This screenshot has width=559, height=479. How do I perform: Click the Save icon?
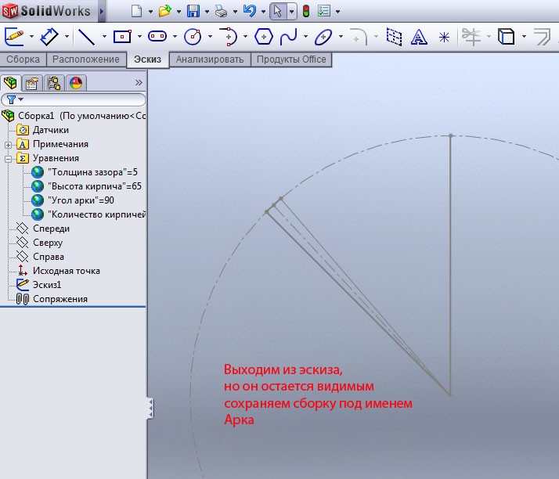[x=193, y=12]
